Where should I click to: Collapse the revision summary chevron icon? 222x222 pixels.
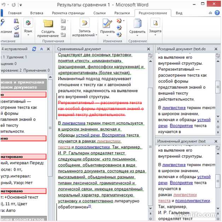click(x=41, y=49)
